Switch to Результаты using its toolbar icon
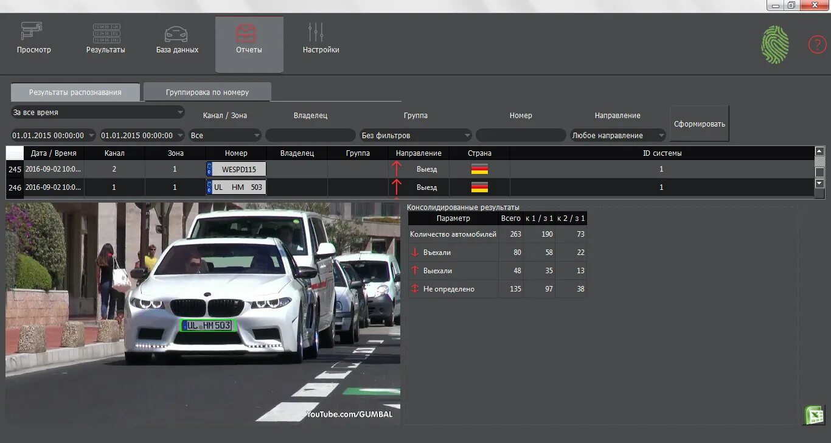831x443 pixels. 105,37
